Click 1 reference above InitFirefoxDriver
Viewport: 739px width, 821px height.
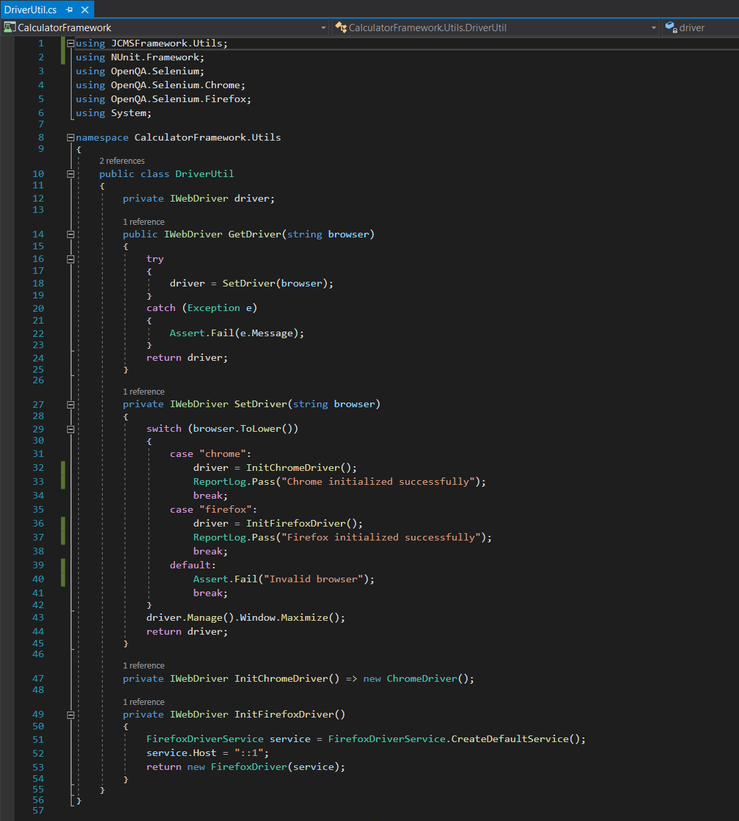point(143,702)
